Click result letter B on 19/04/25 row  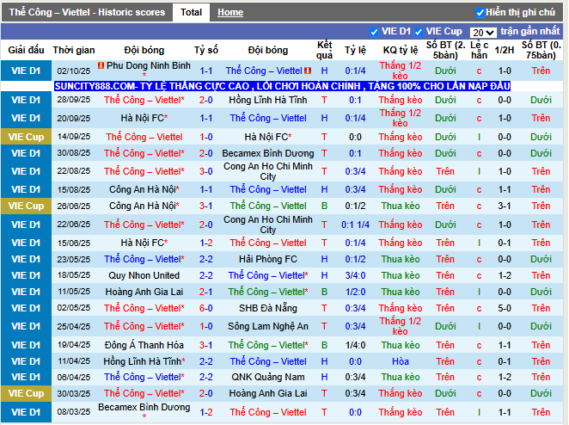coord(324,345)
